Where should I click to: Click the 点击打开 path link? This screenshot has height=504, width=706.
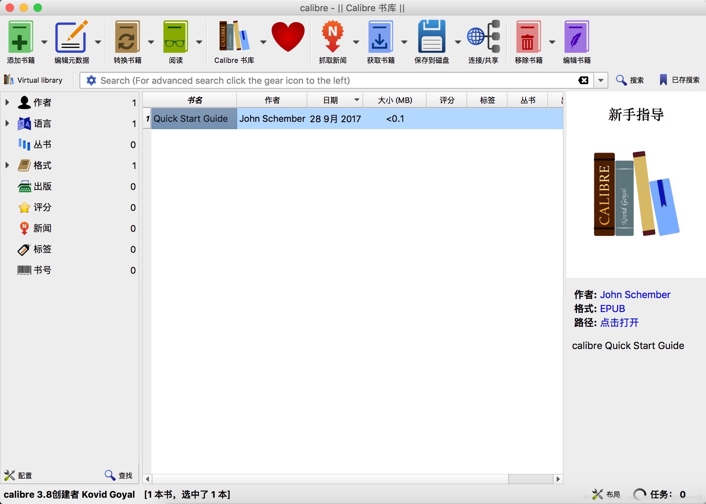click(x=619, y=323)
